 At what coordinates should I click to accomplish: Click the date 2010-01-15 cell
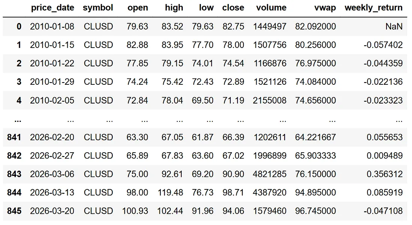(52, 45)
